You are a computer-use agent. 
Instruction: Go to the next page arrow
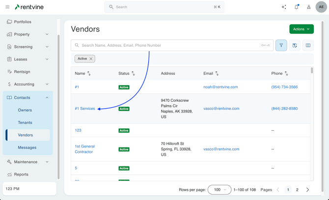[308, 190]
